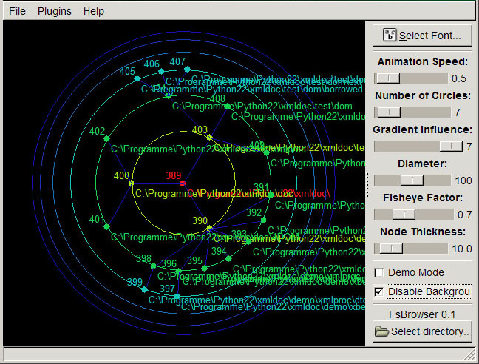Open the File menu
Screen dimensions: 479x364
pyautogui.click(x=17, y=11)
